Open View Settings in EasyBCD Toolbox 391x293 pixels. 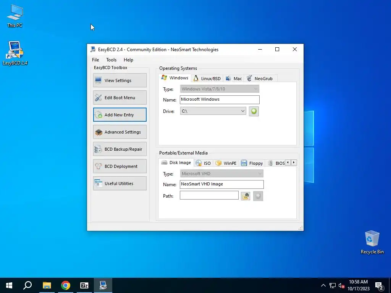click(x=120, y=80)
